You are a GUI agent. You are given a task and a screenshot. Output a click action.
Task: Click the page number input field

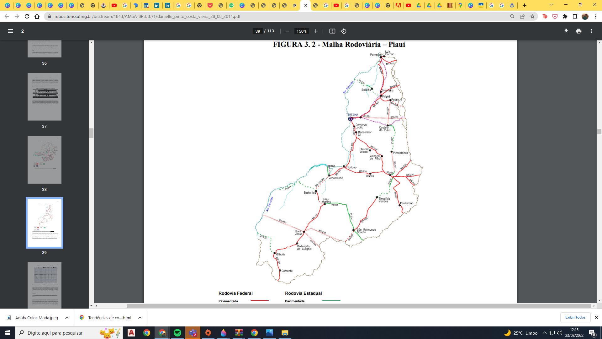258,31
